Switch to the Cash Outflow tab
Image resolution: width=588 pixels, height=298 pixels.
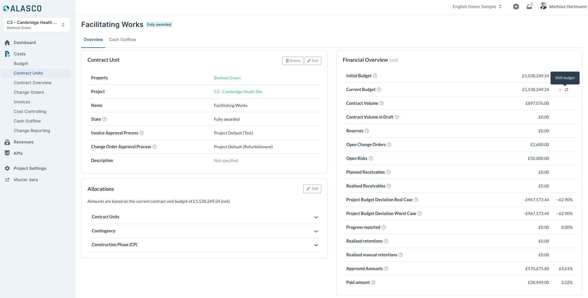click(122, 40)
